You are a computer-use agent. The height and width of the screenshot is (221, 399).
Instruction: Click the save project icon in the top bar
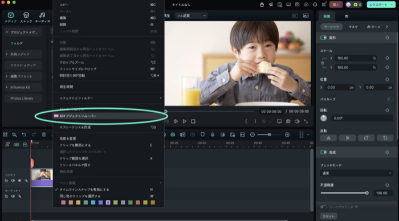tap(297, 5)
